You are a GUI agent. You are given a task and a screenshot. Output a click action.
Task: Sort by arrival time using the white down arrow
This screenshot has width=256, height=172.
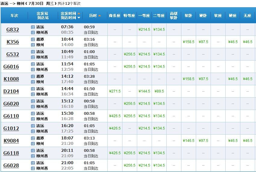point(79,18)
